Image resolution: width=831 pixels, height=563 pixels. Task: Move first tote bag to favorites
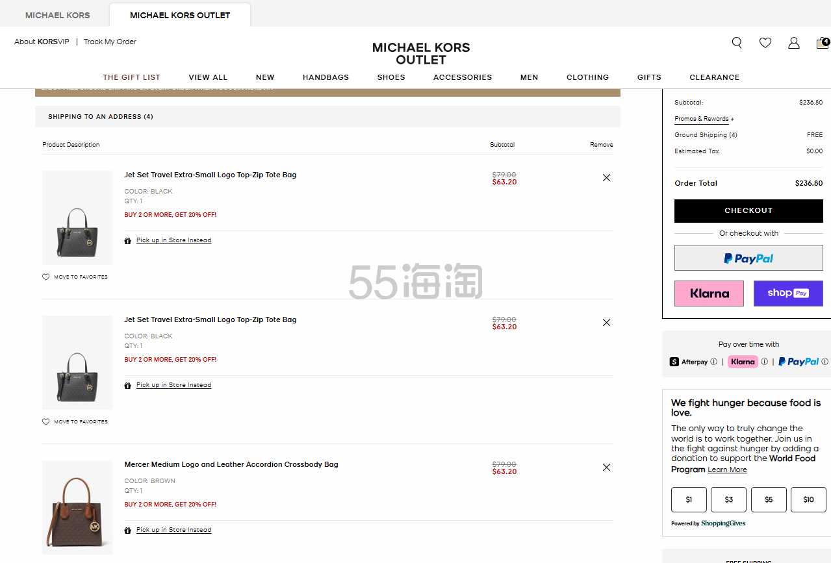click(75, 277)
